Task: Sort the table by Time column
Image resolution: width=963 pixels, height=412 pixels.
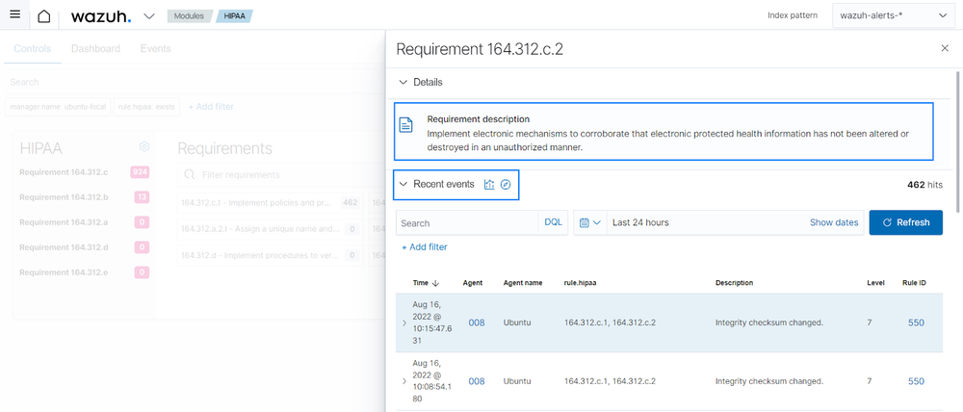Action: tap(427, 283)
